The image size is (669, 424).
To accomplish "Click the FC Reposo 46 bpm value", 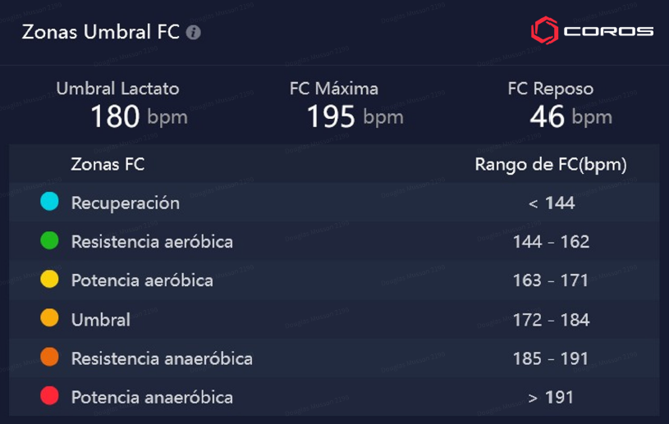I will tap(570, 116).
